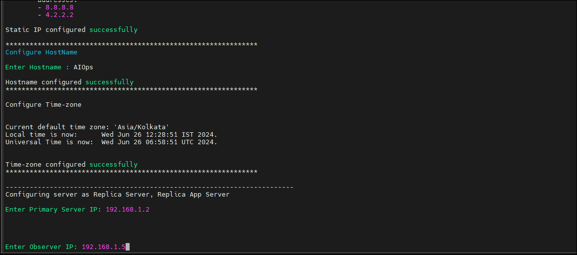577x255 pixels.
Task: Click the dashed separator line
Action: click(150, 188)
